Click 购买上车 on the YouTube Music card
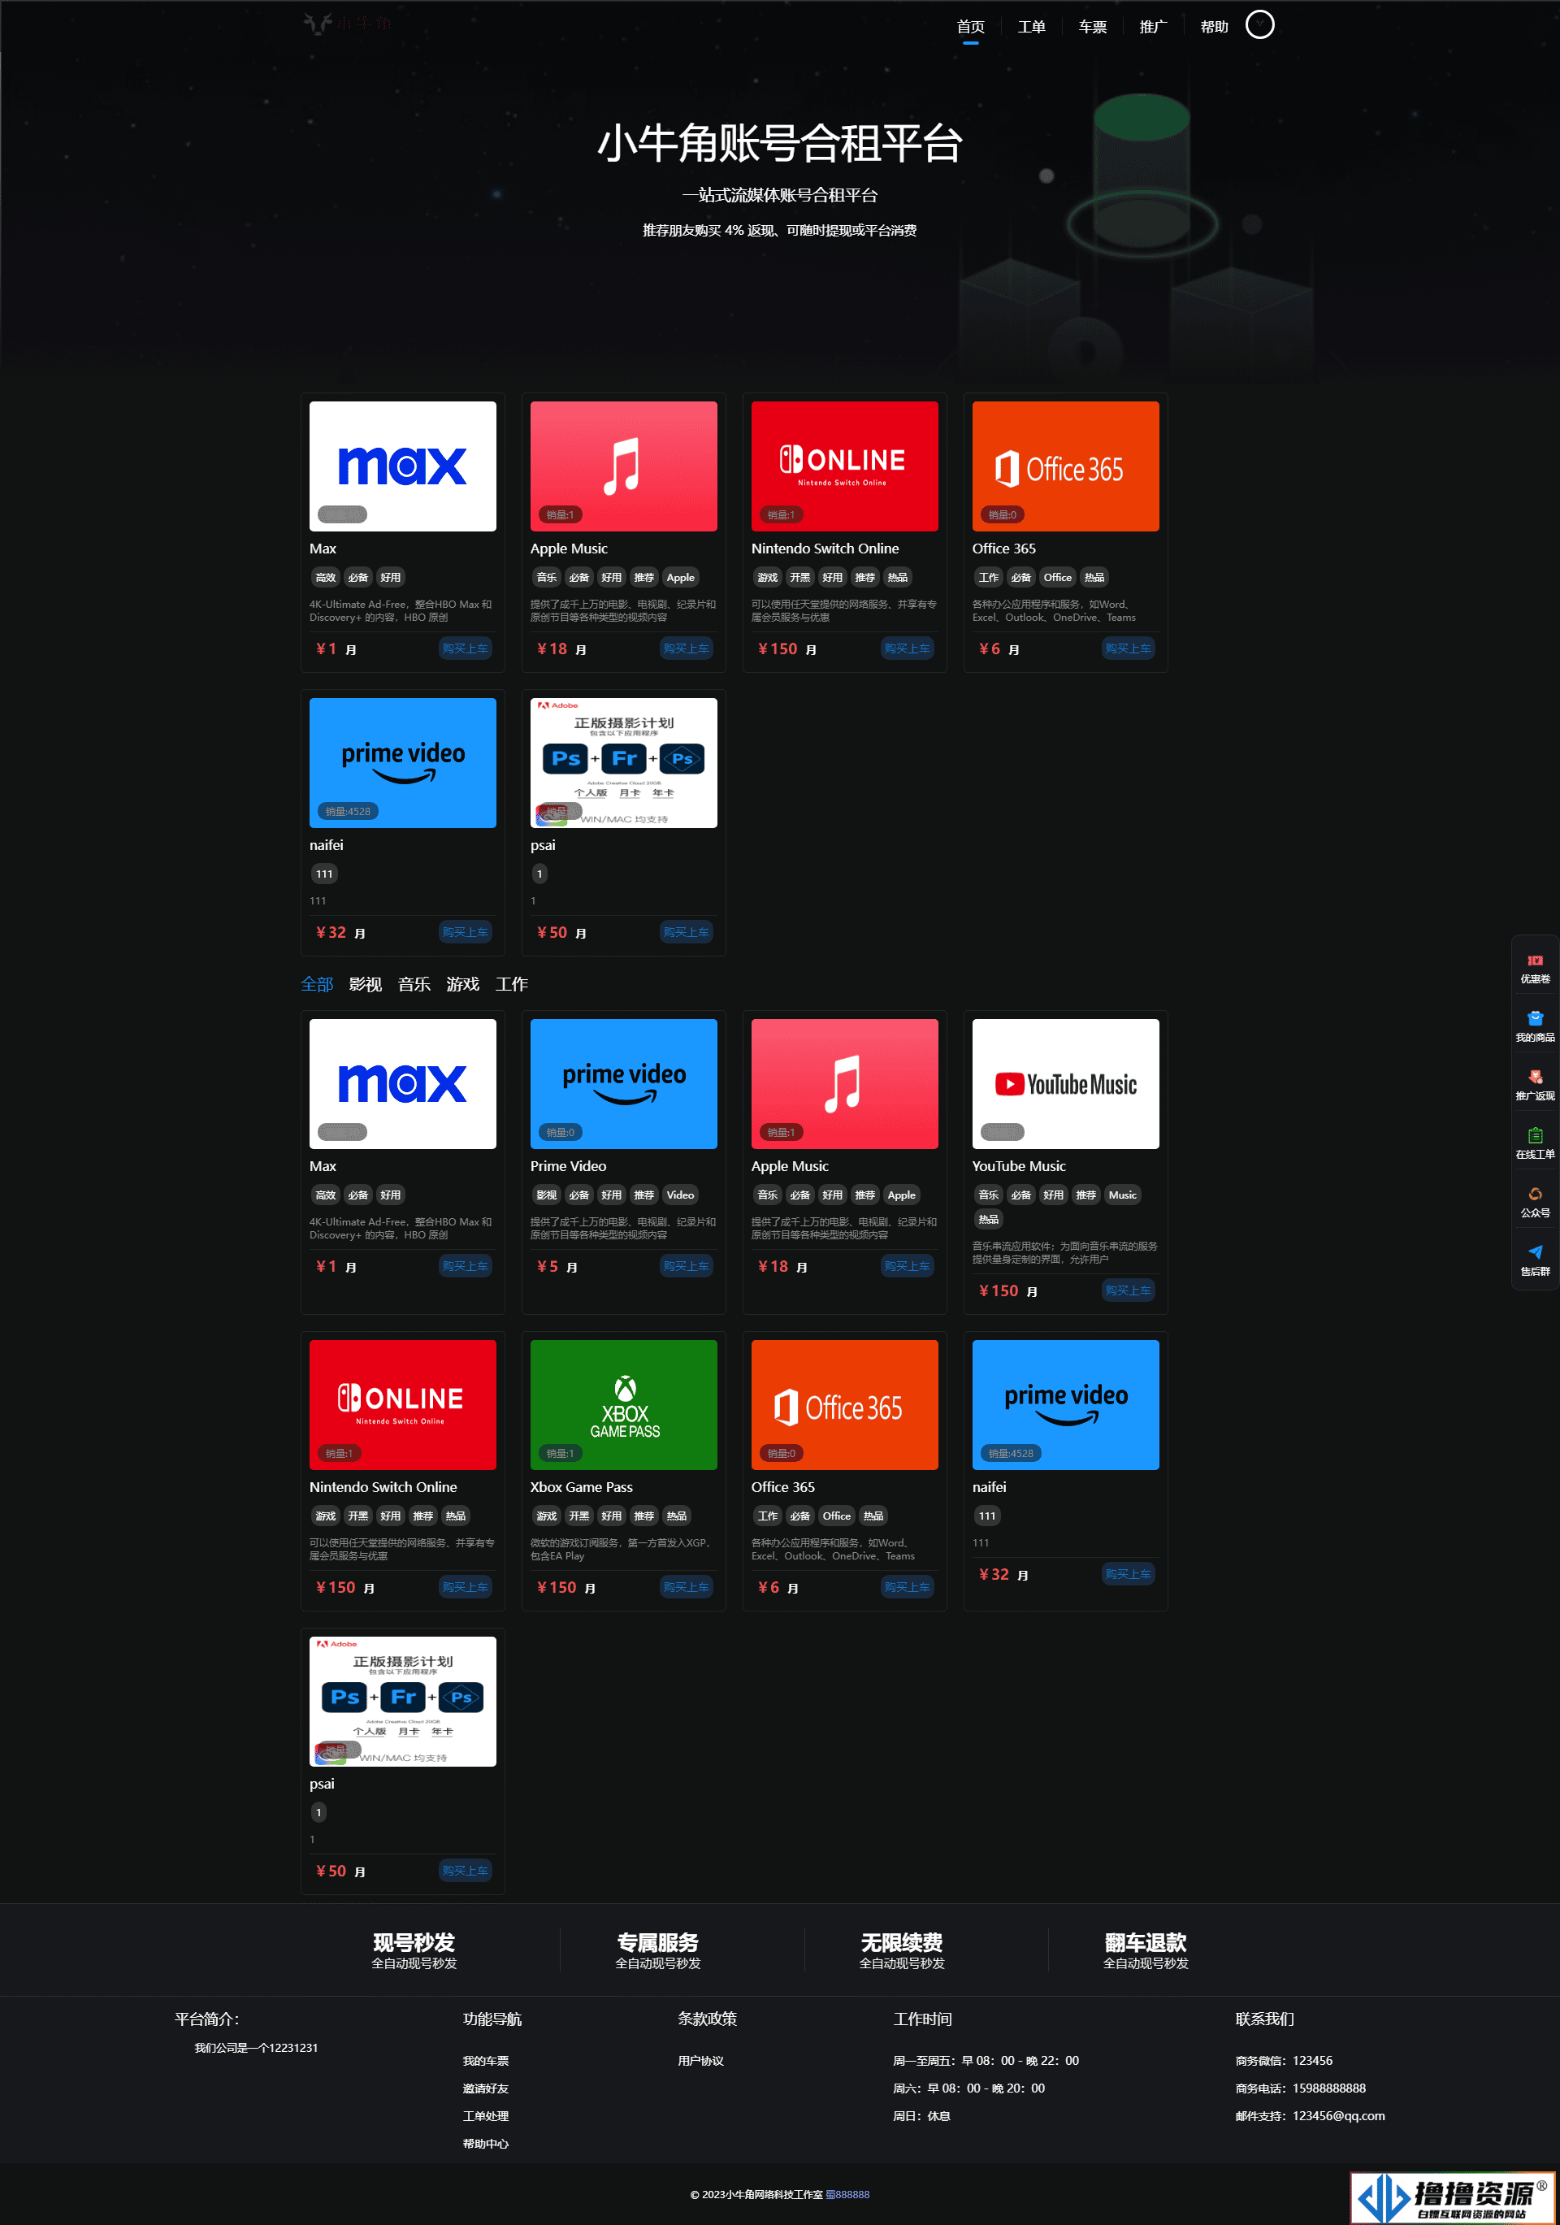The image size is (1560, 2225). click(1128, 1290)
